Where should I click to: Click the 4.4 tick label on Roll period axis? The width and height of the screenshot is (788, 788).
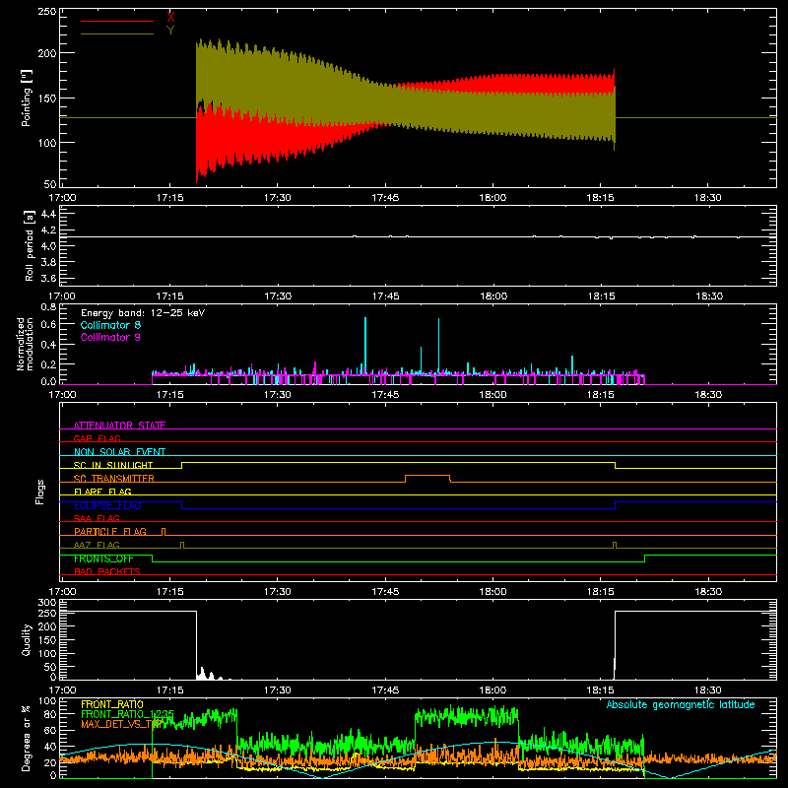pos(48,214)
